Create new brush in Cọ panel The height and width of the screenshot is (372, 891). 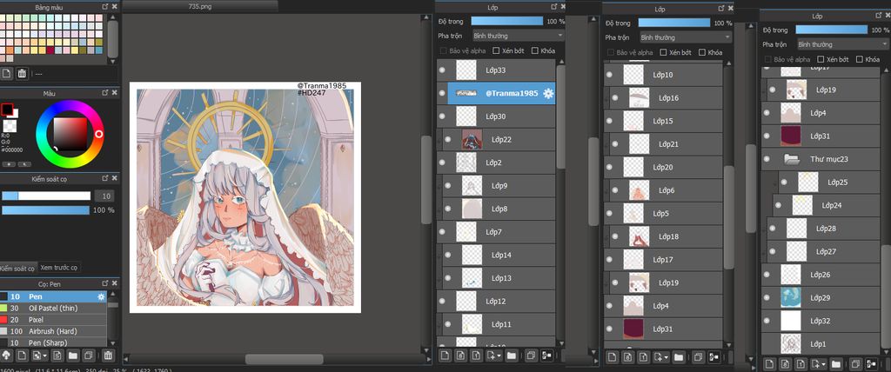coord(22,355)
